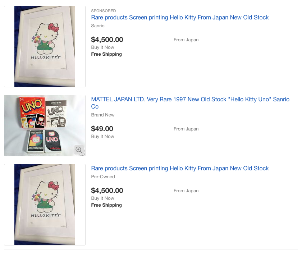Image resolution: width=302 pixels, height=253 pixels.
Task: Click Buy It Now under the $49.00 price
Action: click(x=102, y=137)
